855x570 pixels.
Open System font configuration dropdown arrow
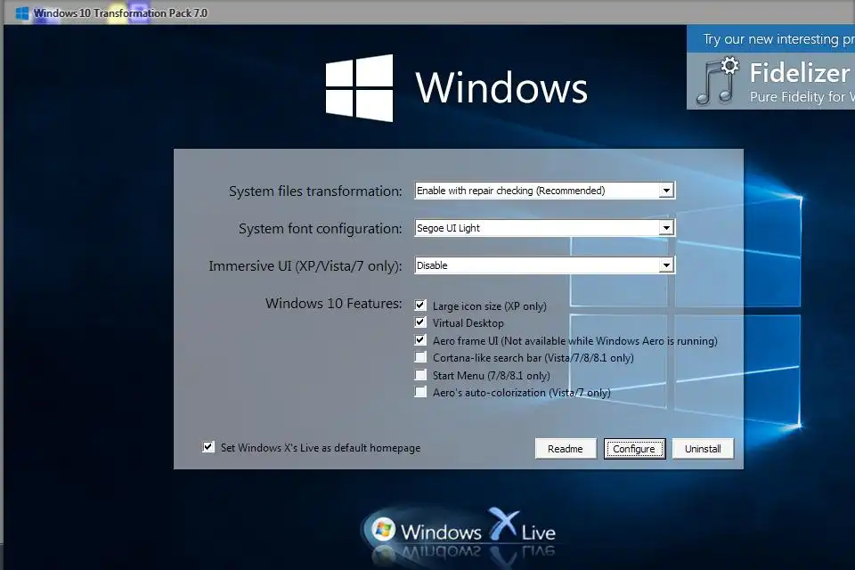pos(666,228)
